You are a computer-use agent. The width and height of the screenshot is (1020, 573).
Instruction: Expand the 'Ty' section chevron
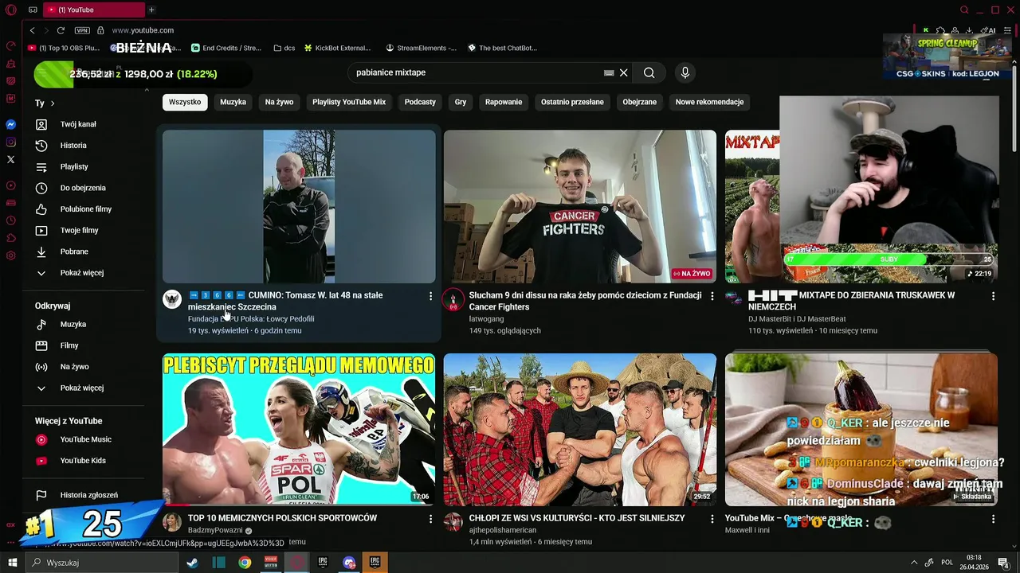(53, 103)
